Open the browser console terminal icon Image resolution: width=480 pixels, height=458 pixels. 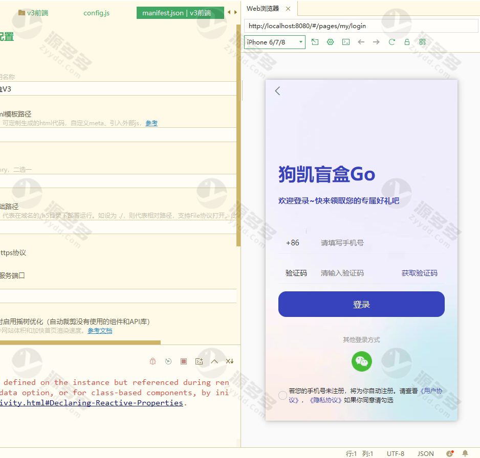point(345,42)
